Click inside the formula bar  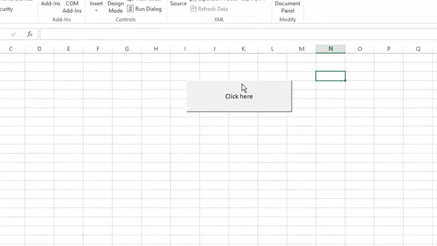[137, 34]
